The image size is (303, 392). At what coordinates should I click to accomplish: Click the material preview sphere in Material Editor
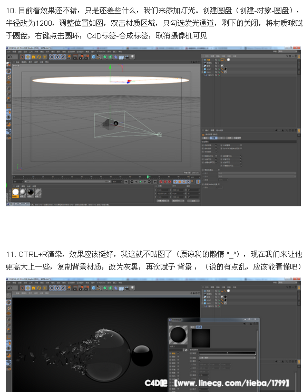[178, 334]
